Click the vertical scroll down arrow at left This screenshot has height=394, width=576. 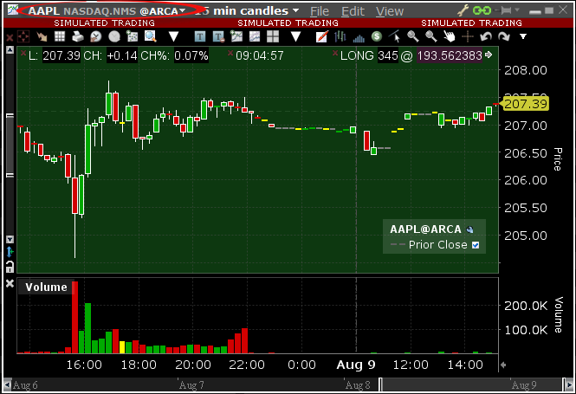[x=10, y=239]
